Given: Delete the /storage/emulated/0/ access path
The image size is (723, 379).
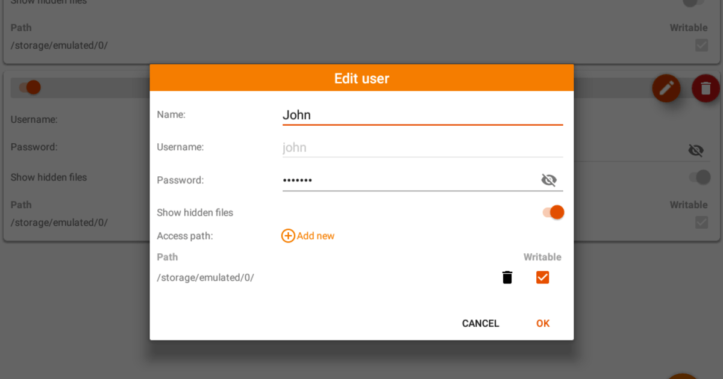Looking at the screenshot, I should click(x=507, y=277).
